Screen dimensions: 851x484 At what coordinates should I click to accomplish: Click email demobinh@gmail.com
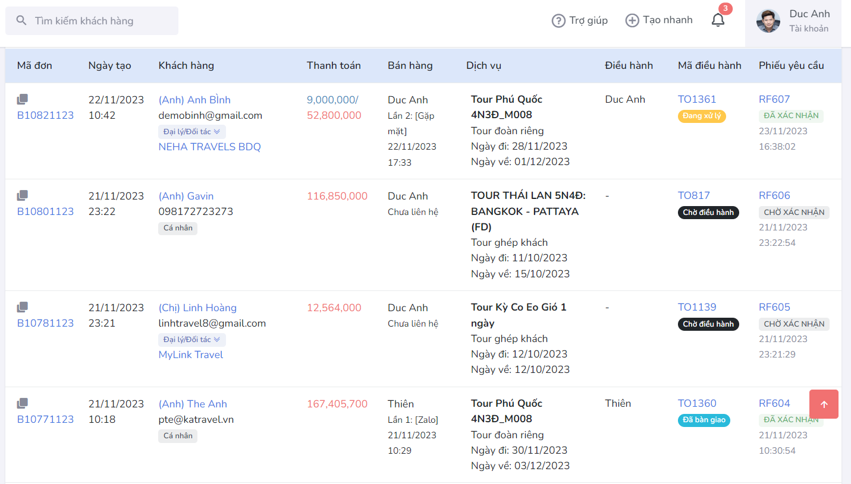click(x=210, y=115)
